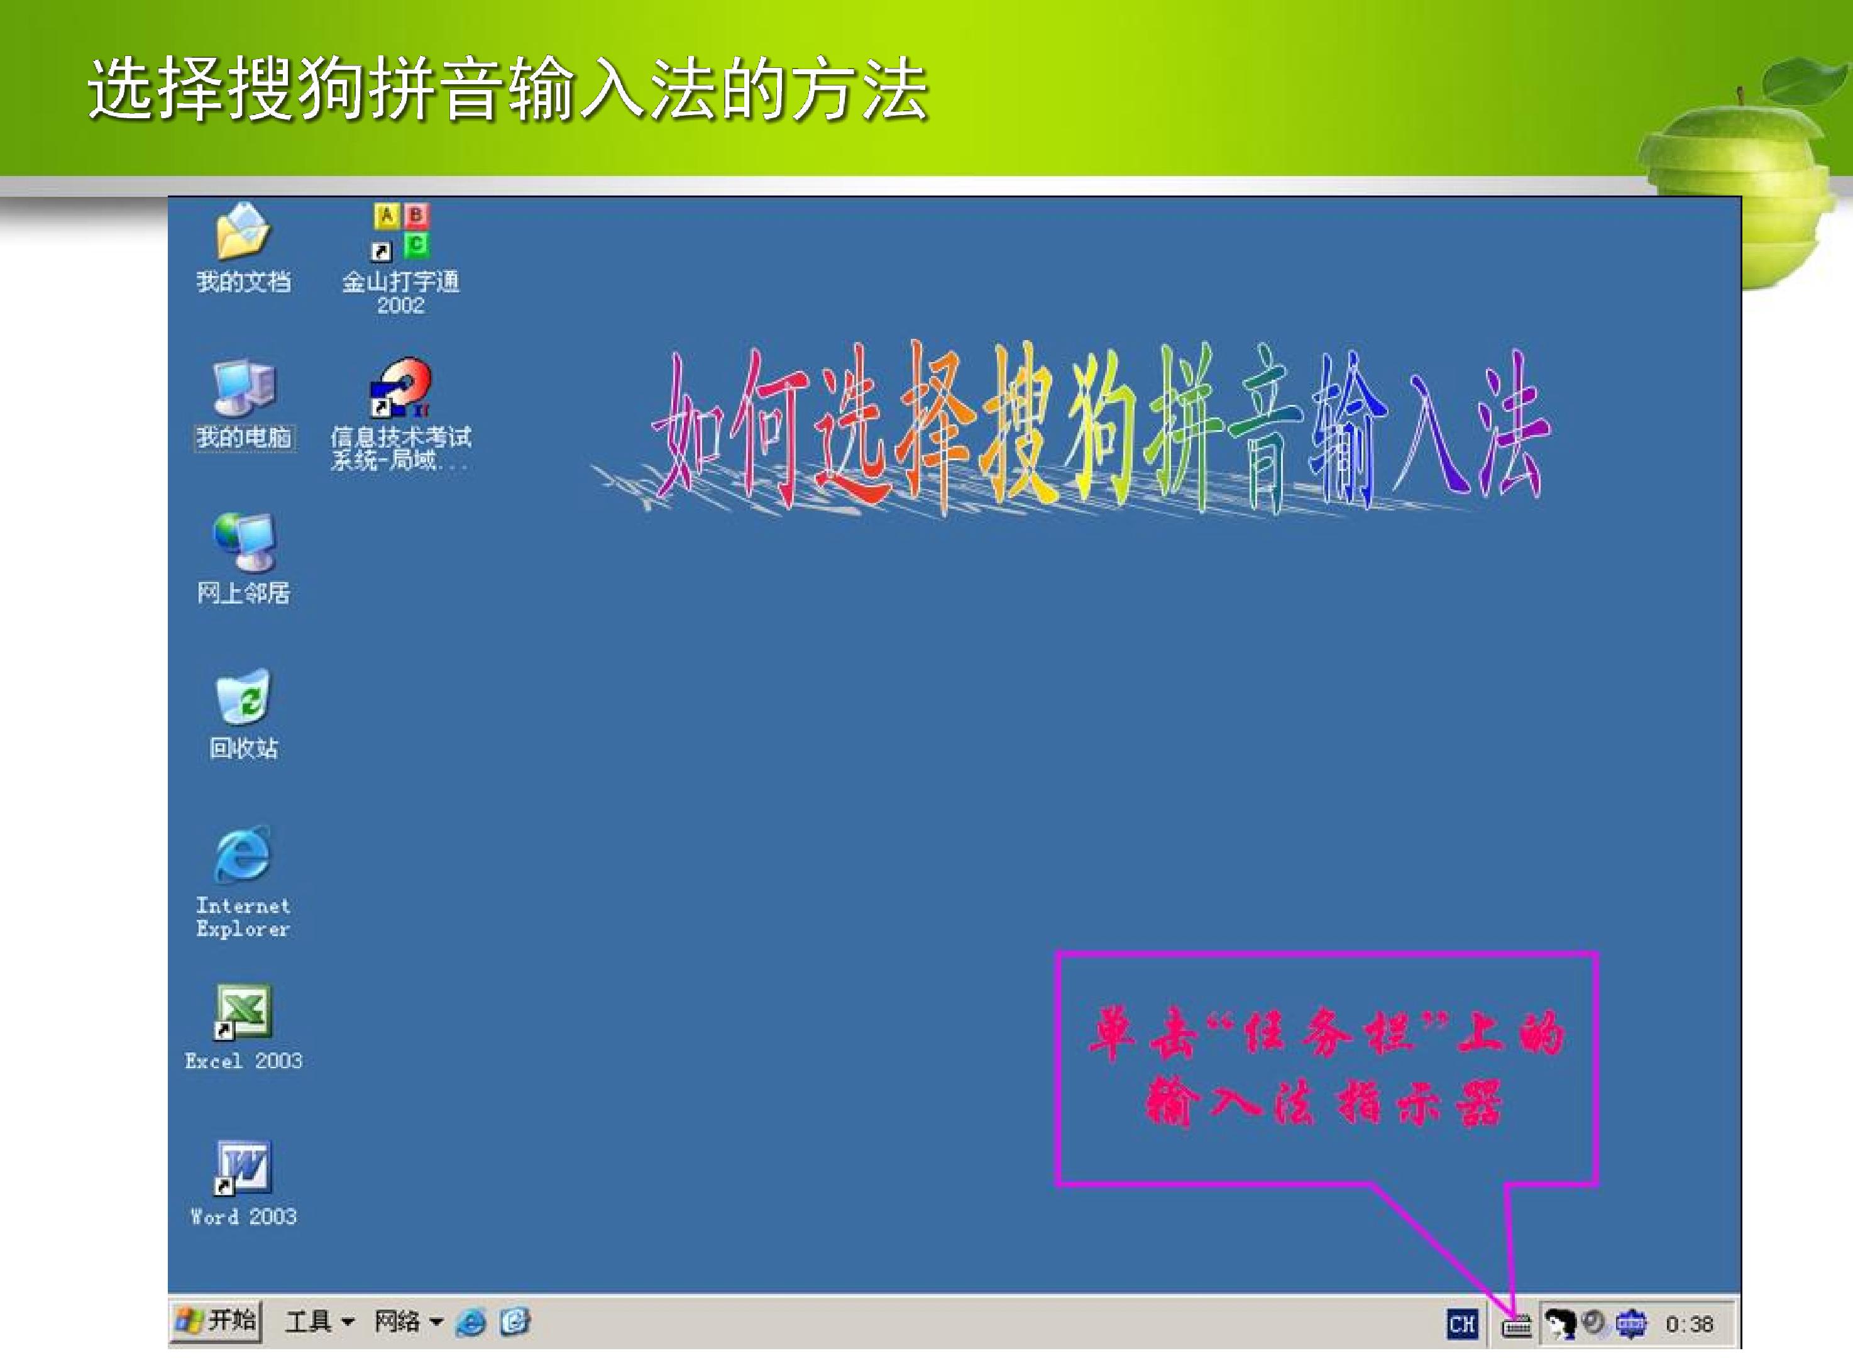Click the "金山打字通 2002" label text
1853x1358 pixels.
401,292
